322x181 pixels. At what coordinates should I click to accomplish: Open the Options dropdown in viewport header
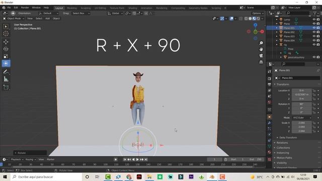pos(258,14)
